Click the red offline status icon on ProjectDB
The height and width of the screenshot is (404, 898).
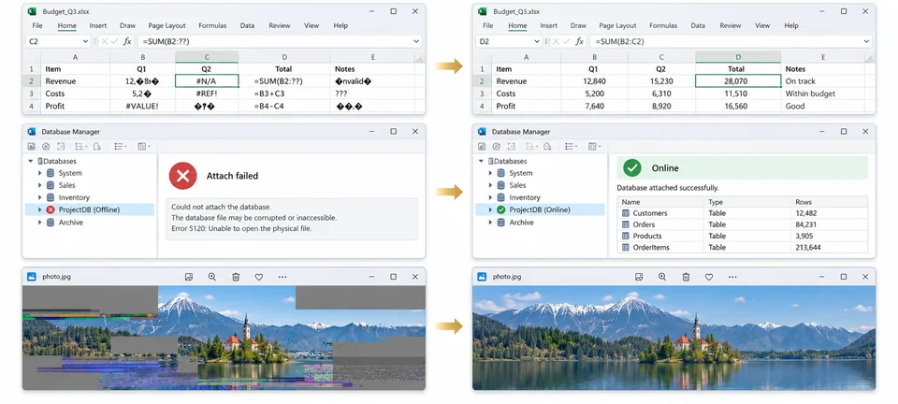[51, 209]
